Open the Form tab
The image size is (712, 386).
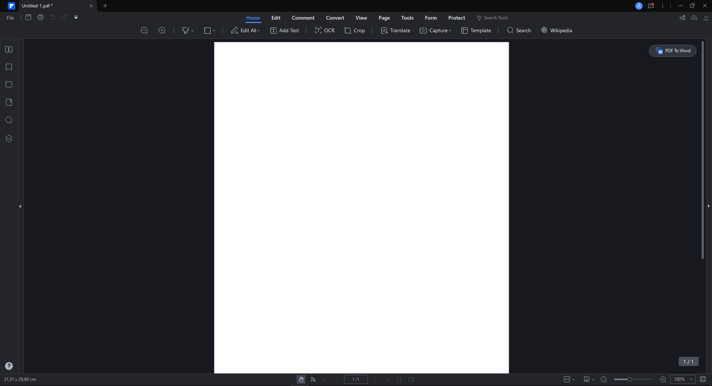[x=431, y=18]
